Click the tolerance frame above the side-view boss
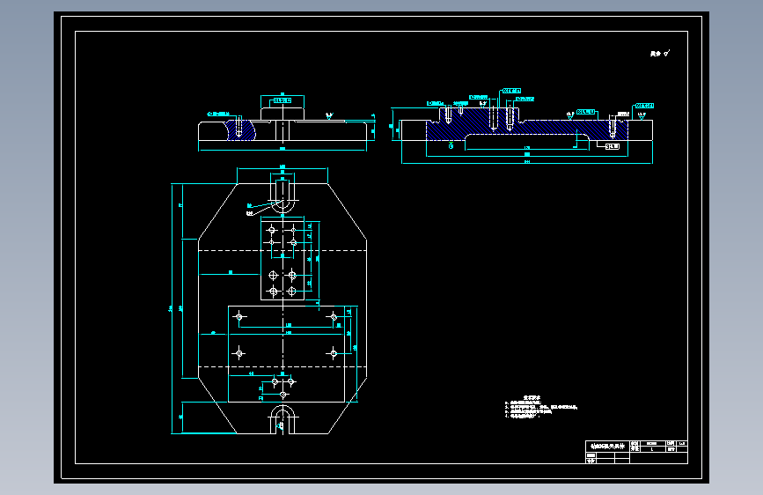 tap(282, 100)
